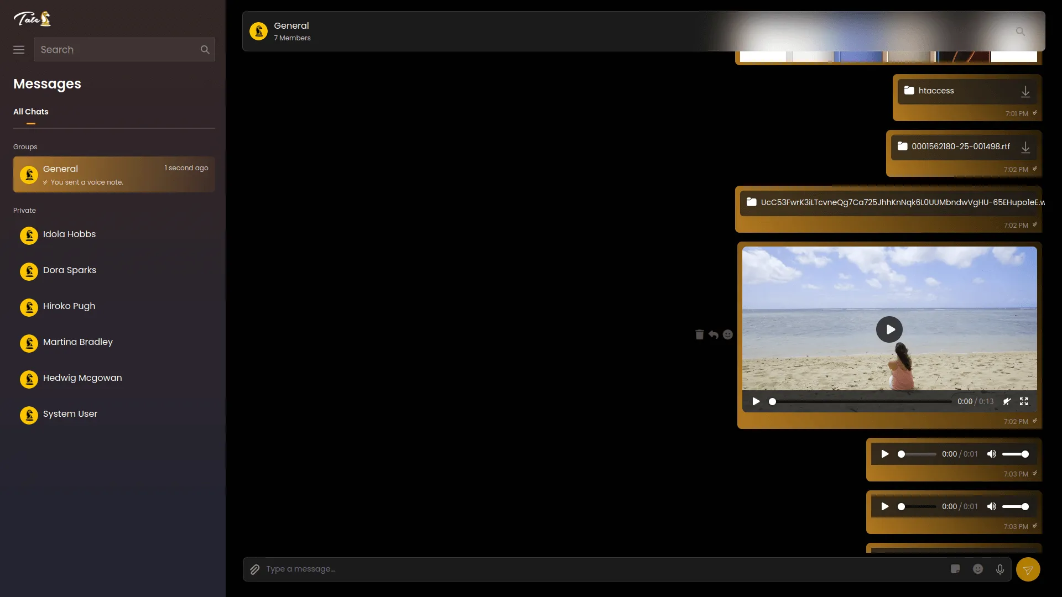Add emoji reaction to video message
The width and height of the screenshot is (1062, 597).
(728, 334)
